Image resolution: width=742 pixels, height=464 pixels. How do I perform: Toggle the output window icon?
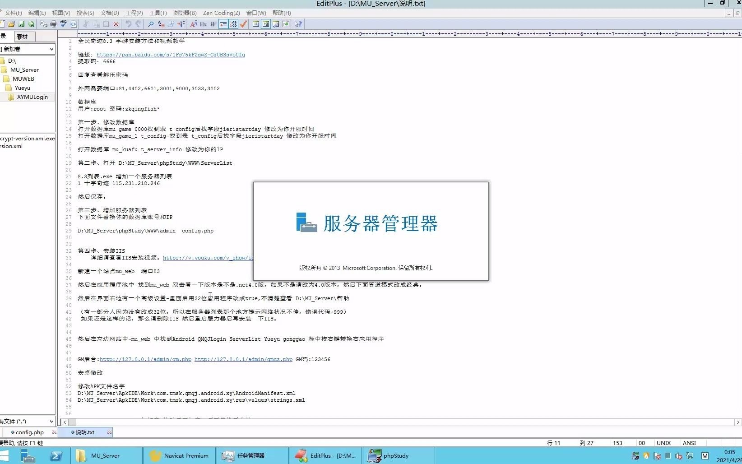276,24
